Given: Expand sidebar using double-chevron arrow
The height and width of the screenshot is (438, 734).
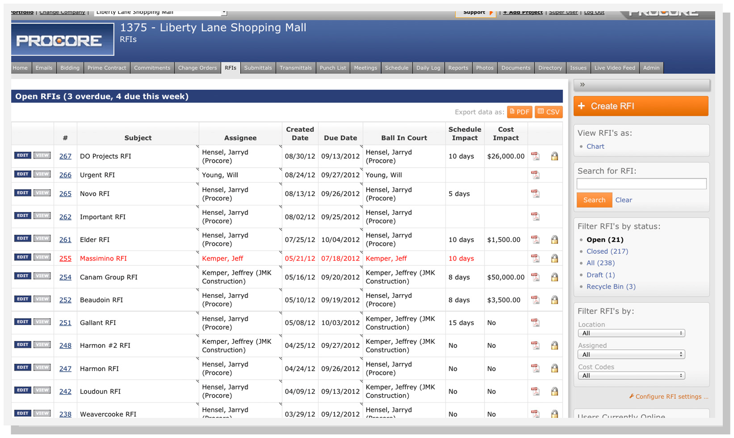Looking at the screenshot, I should tap(582, 85).
